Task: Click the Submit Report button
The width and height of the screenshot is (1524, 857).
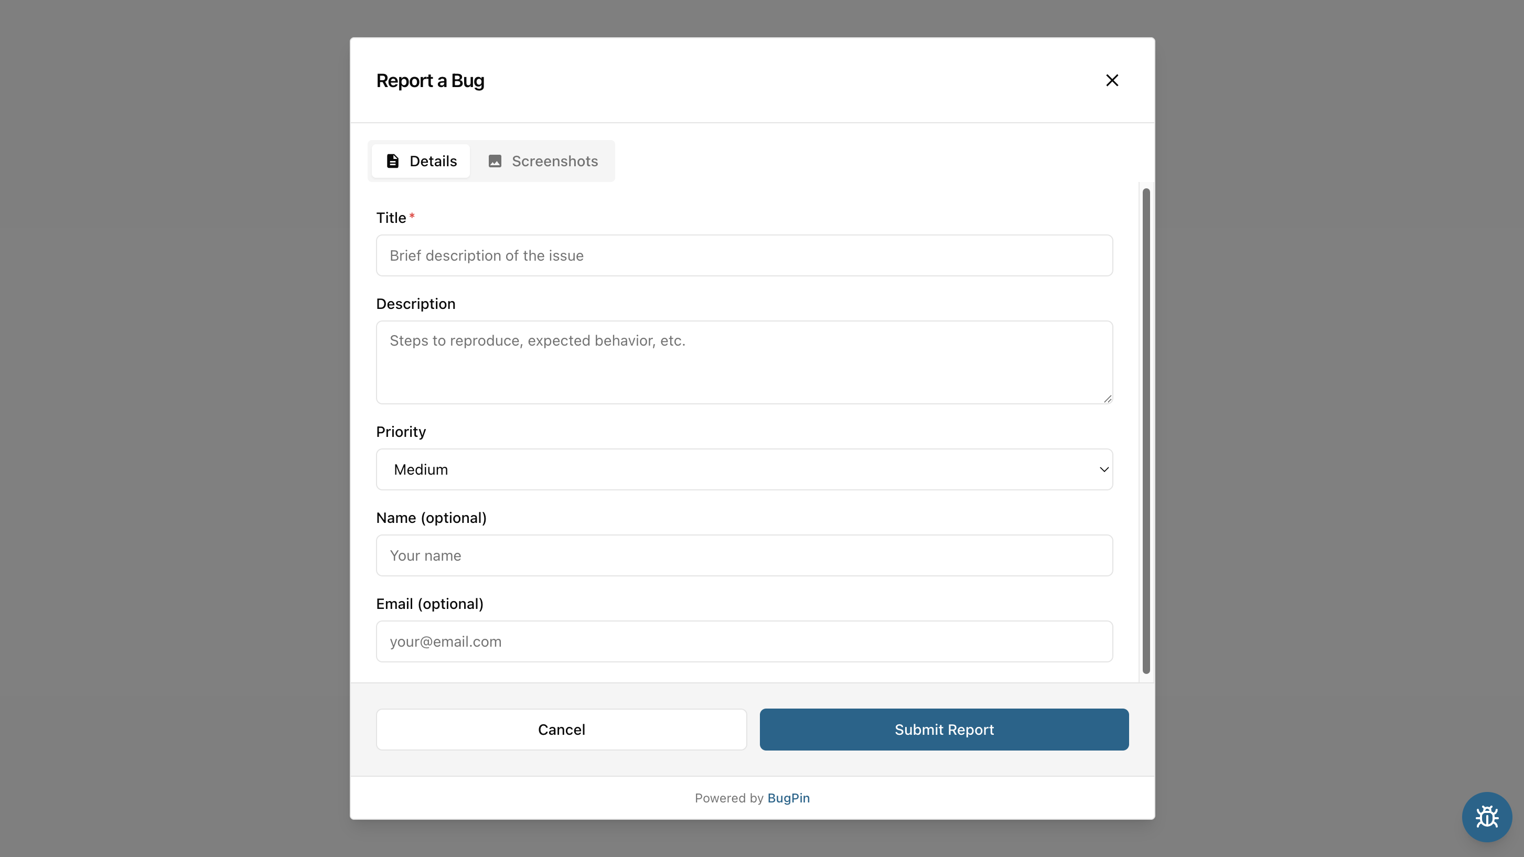Action: (943, 729)
